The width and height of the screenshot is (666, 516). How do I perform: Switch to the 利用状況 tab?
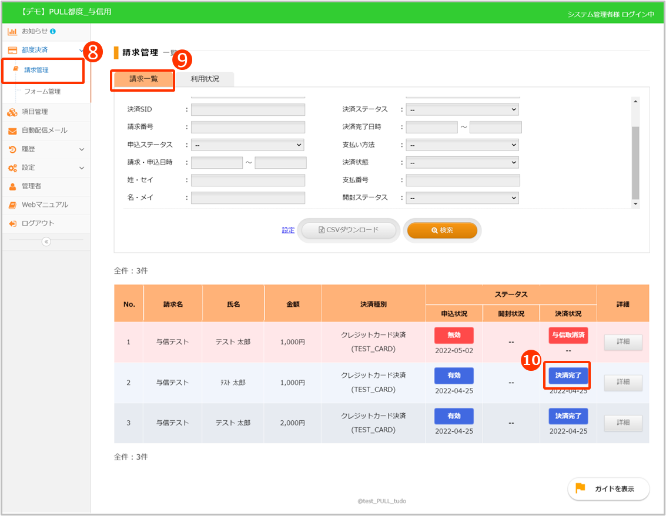(205, 79)
